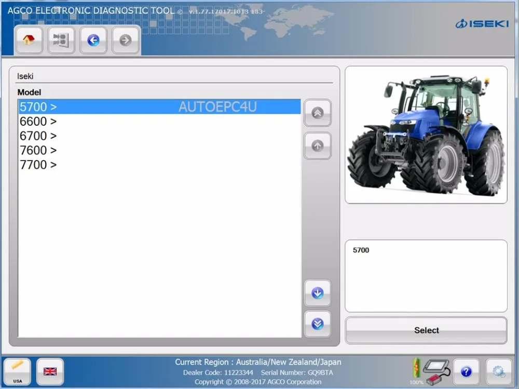
Task: Click the Serial Number GQ9BTA text
Action: coord(297,372)
